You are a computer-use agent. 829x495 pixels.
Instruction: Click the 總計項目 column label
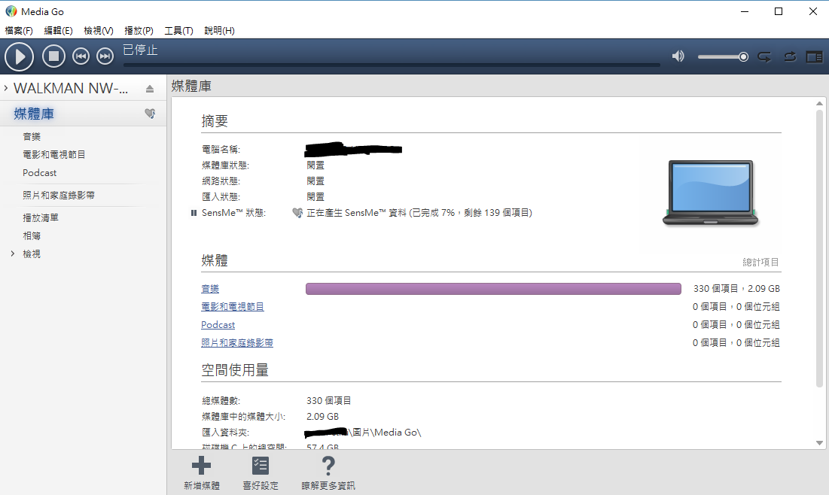pyautogui.click(x=760, y=262)
